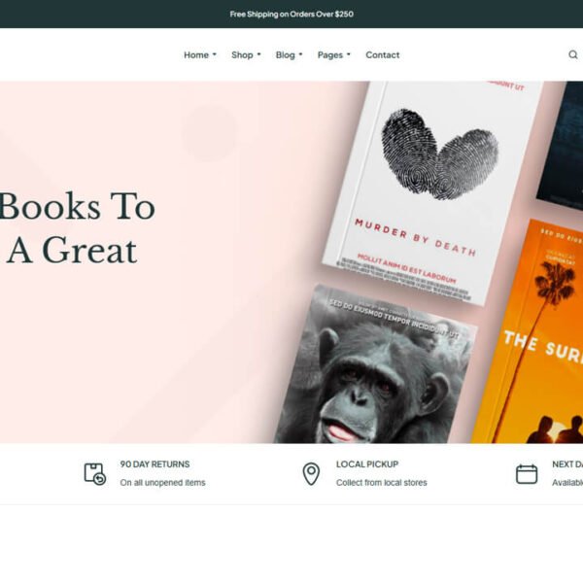583x583 pixels.
Task: Click the search magnifier icon
Action: [x=573, y=54]
